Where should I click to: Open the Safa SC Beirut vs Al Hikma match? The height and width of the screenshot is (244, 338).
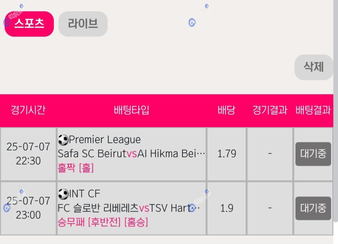coord(132,154)
